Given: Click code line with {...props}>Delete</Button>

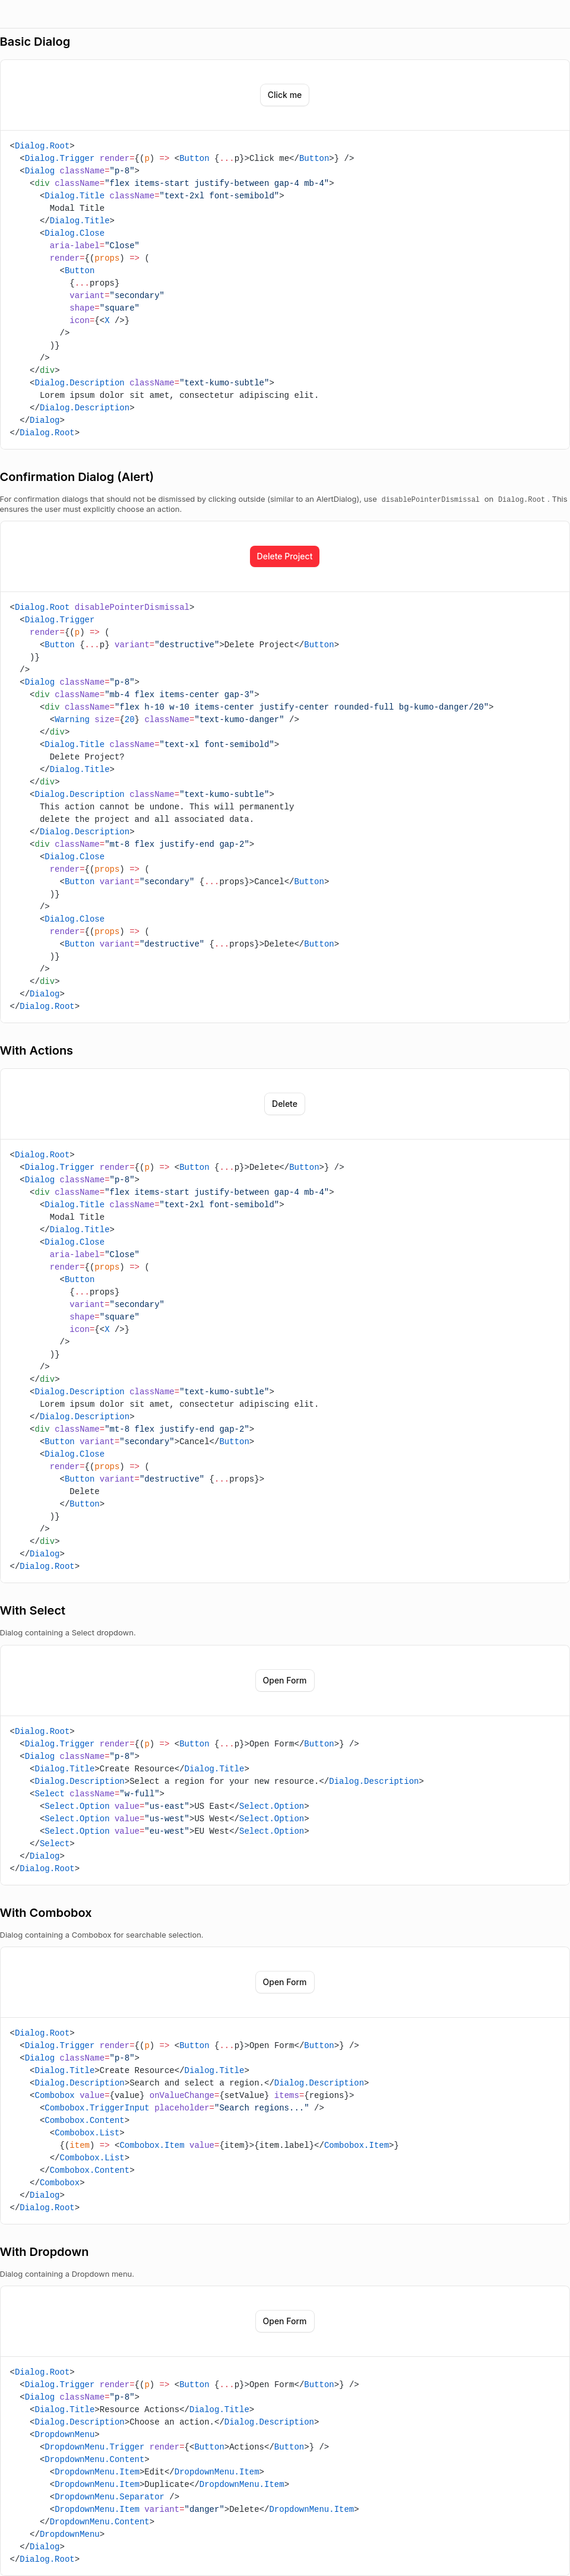Looking at the screenshot, I should 199,944.
